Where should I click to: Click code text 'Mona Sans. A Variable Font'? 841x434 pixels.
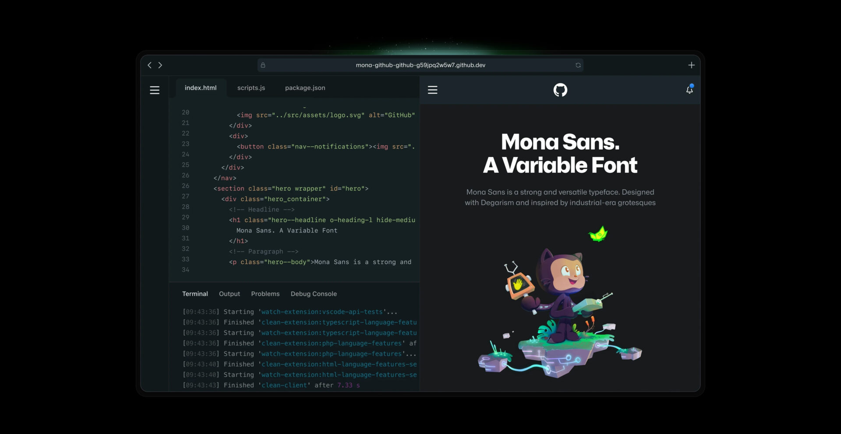pyautogui.click(x=287, y=231)
